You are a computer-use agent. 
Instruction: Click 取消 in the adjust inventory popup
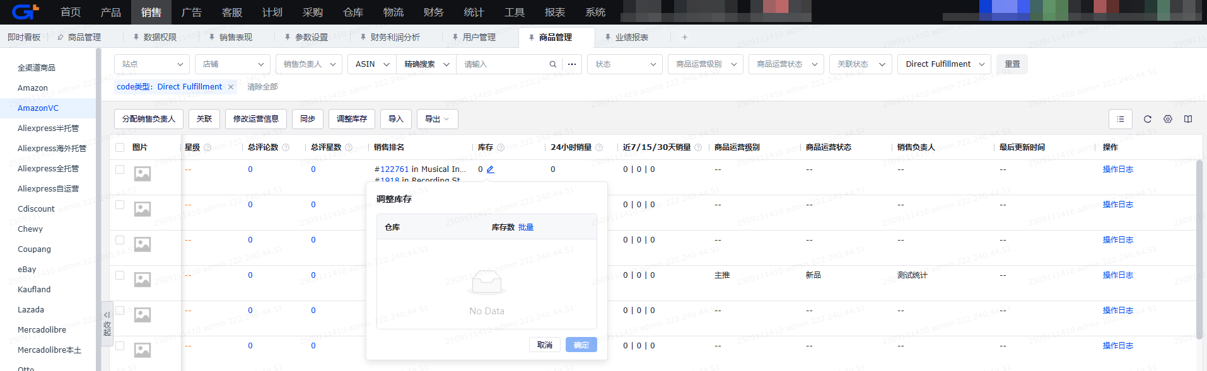tap(544, 345)
